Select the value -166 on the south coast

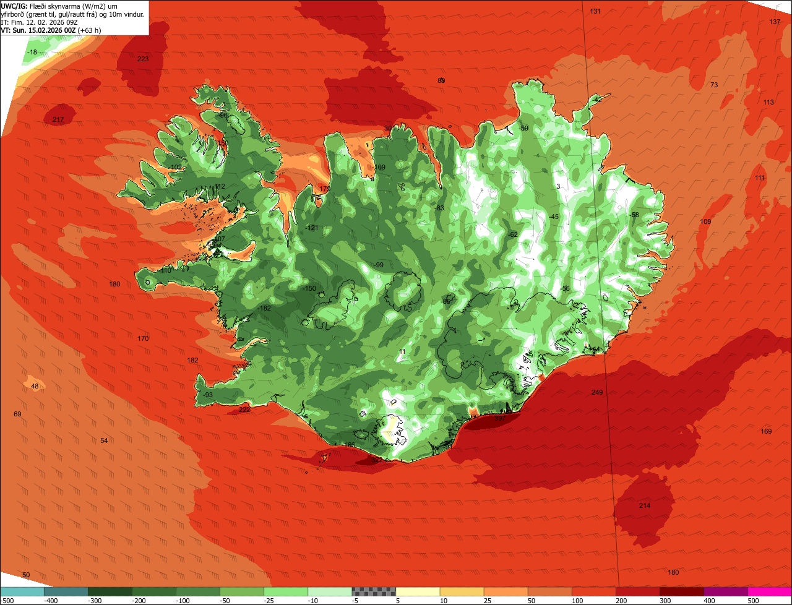point(348,445)
